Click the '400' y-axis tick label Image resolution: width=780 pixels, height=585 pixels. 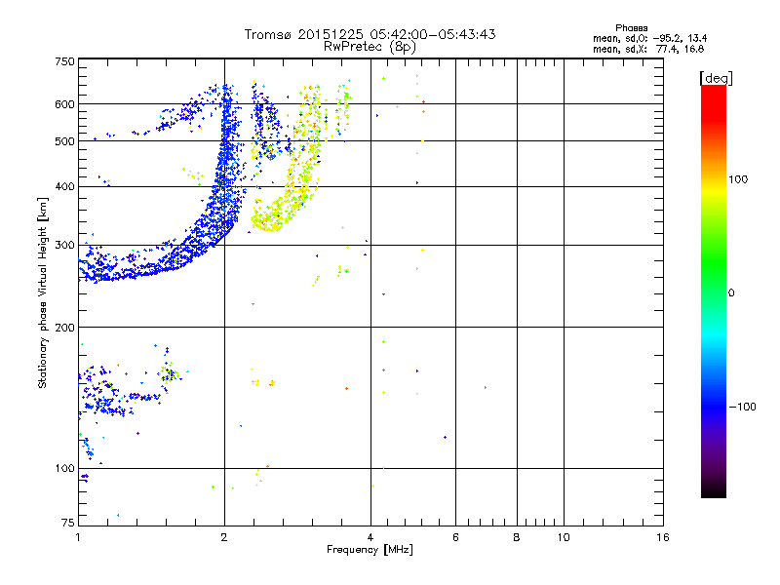64,187
